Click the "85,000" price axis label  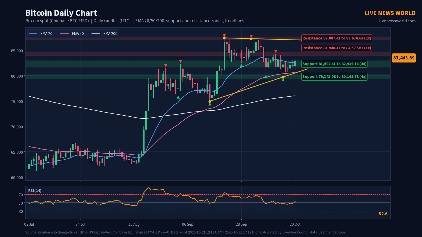17,51
